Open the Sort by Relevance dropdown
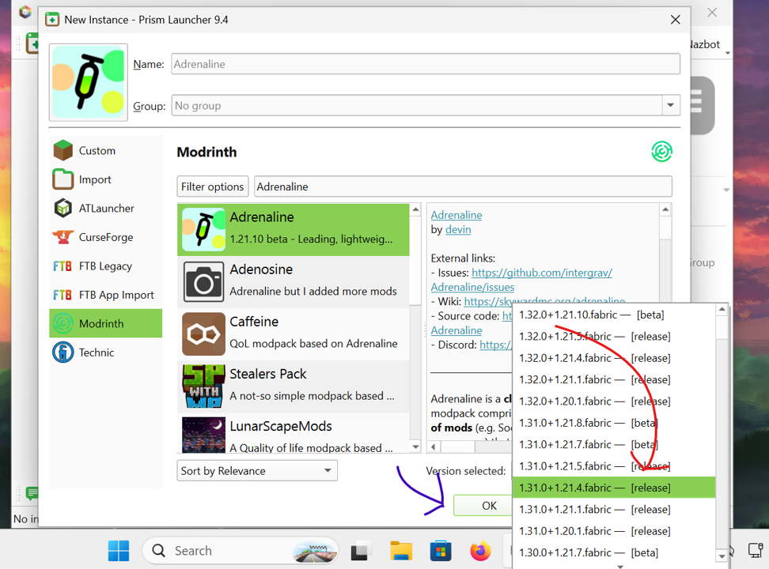The height and width of the screenshot is (569, 769). coord(256,470)
